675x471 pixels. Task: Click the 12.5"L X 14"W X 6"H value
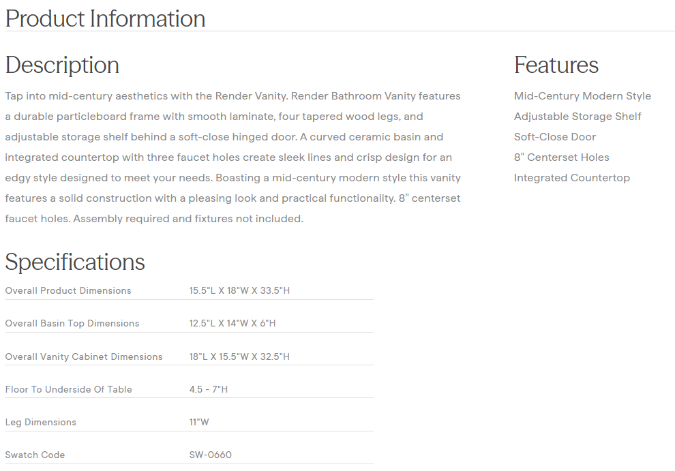232,323
